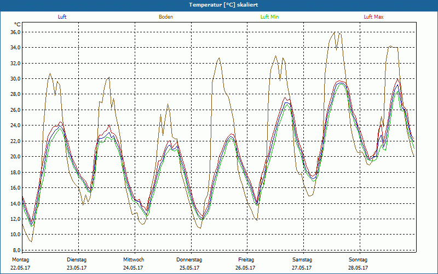Click the 'Luft Max' legend label
The image size is (438, 274).
point(373,17)
